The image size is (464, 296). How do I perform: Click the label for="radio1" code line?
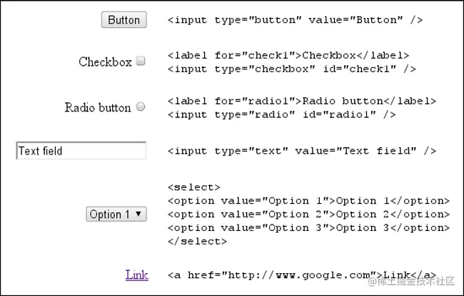point(301,101)
